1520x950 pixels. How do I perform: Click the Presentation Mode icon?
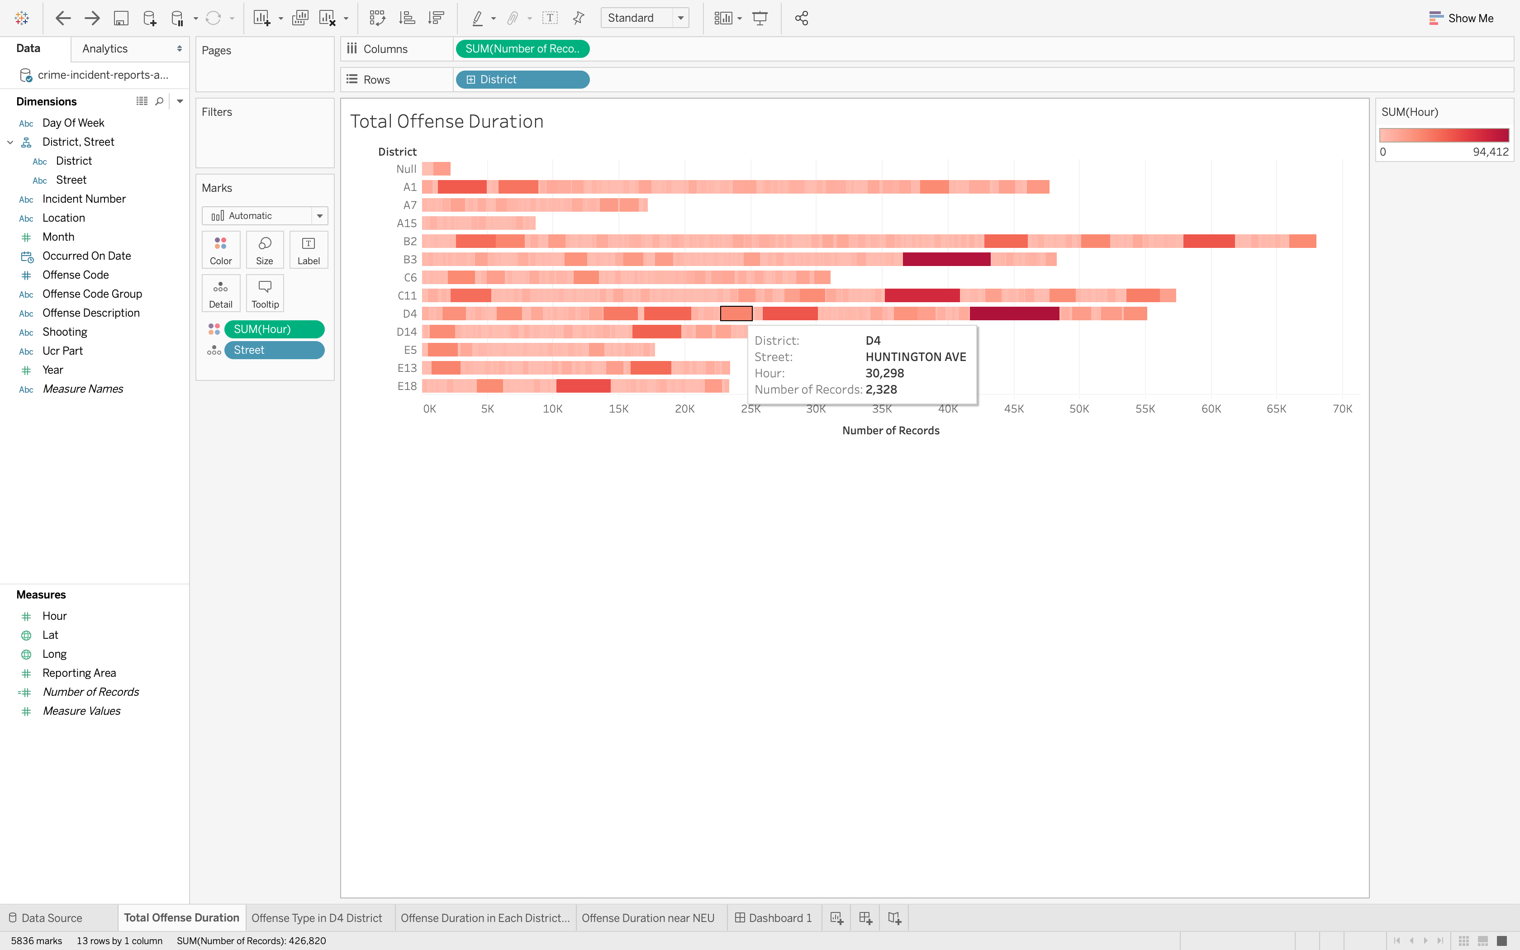760,18
